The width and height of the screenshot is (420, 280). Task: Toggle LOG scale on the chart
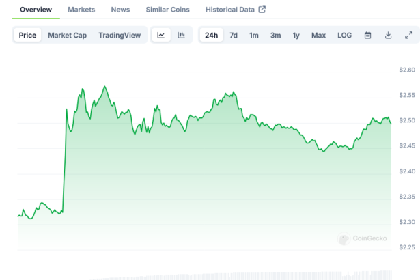point(345,35)
